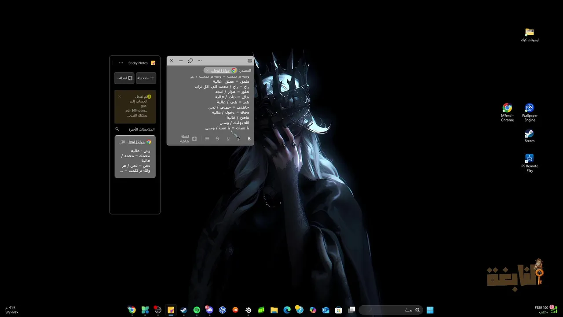The height and width of the screenshot is (317, 563).
Task: Open the notes list icon in the note header
Action: (x=250, y=61)
